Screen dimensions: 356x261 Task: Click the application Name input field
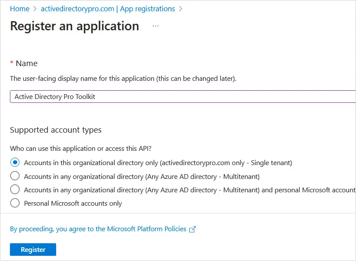pos(183,96)
